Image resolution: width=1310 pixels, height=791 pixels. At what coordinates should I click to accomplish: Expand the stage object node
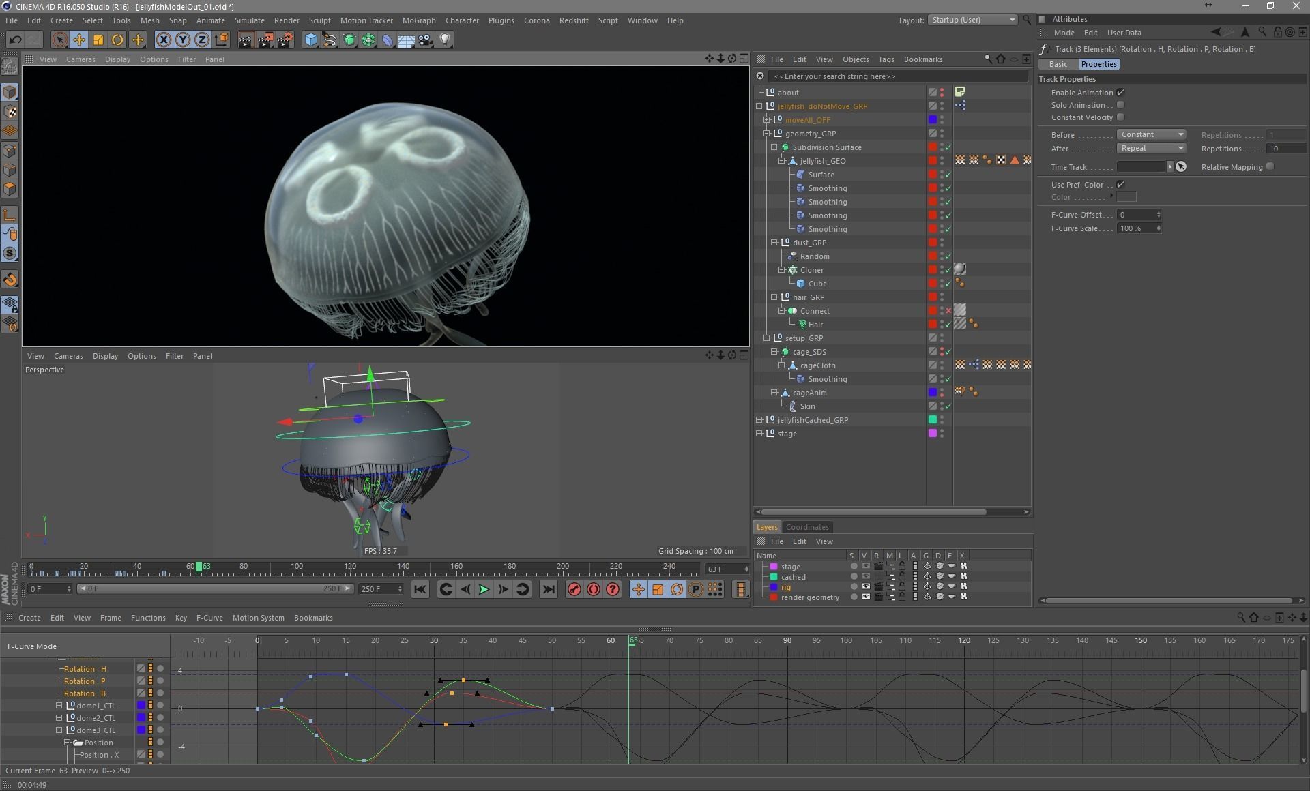759,434
